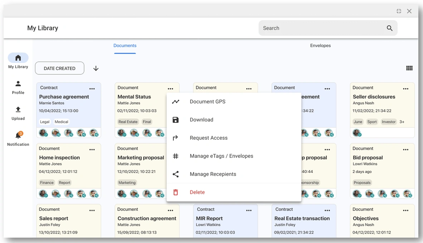Click the share icon for recipients
This screenshot has width=423, height=243.
(x=176, y=174)
